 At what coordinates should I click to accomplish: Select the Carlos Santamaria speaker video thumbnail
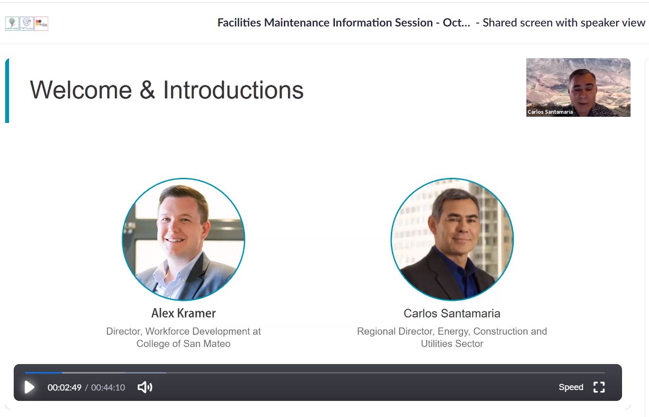pos(578,87)
